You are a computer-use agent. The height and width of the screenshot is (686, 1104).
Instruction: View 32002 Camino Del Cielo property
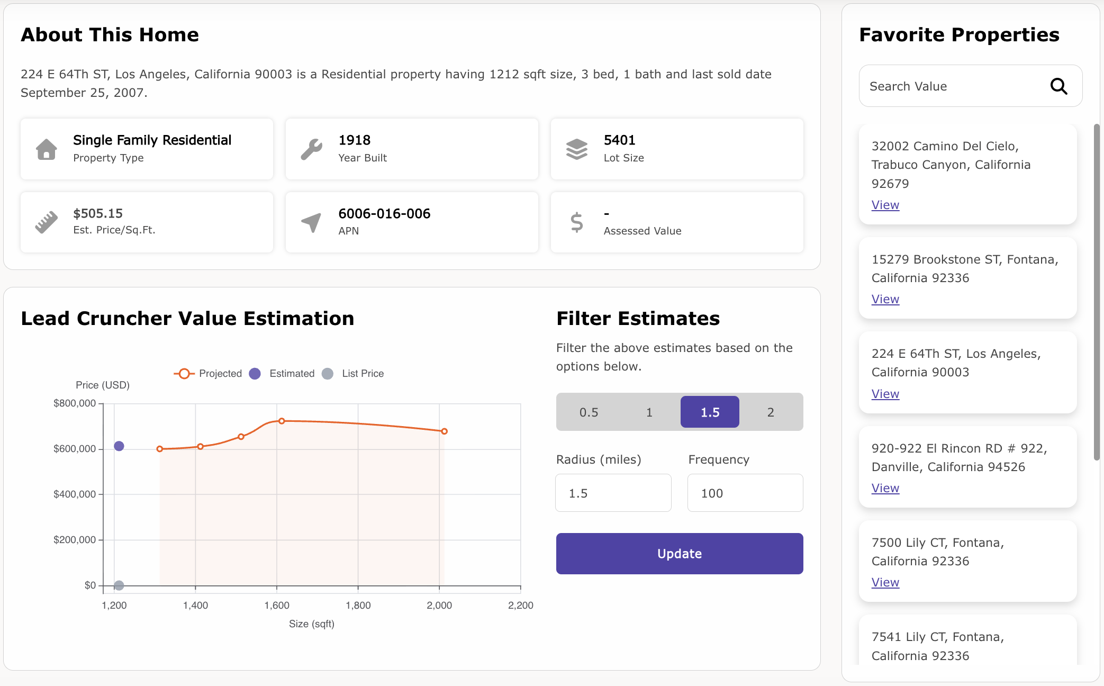tap(885, 205)
